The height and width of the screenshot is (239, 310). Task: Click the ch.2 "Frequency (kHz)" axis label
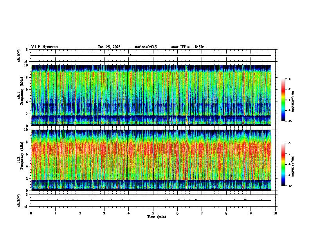point(22,155)
